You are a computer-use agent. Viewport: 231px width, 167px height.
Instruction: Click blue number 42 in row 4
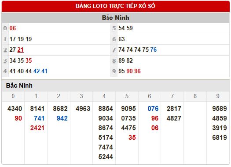[37, 71]
